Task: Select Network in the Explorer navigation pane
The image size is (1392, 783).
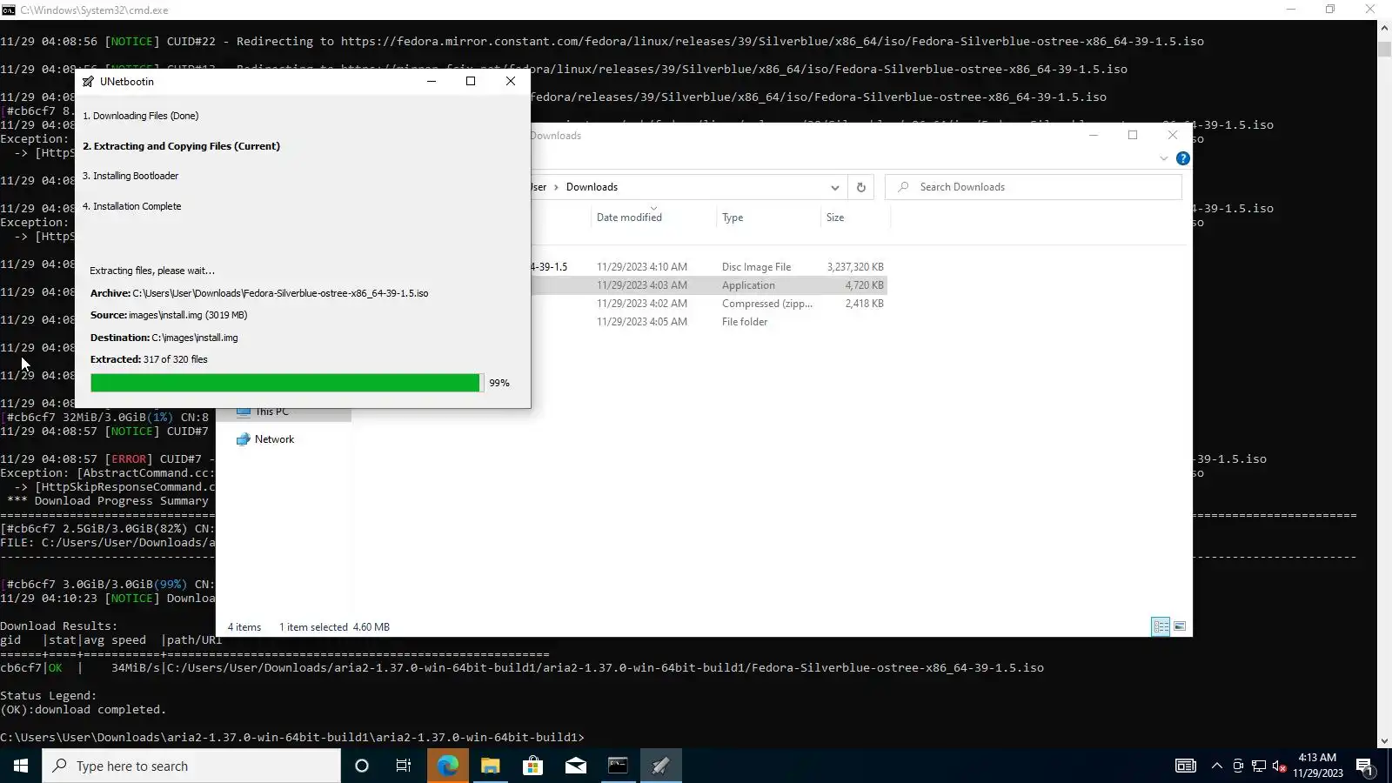Action: 274,439
